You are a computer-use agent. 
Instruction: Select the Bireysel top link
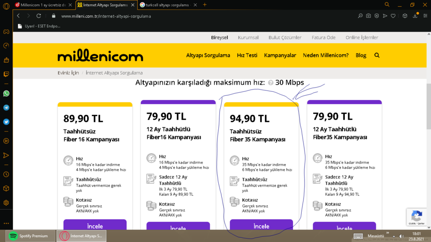pyautogui.click(x=219, y=38)
